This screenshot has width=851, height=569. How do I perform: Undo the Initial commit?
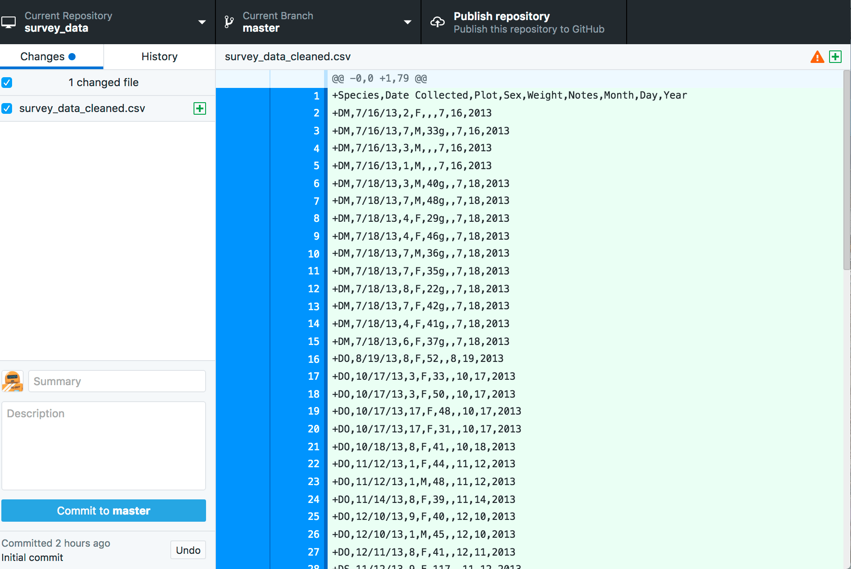coord(188,550)
